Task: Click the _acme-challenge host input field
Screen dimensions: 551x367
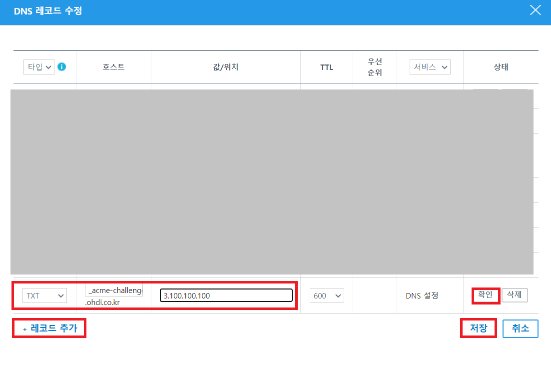Action: point(114,290)
